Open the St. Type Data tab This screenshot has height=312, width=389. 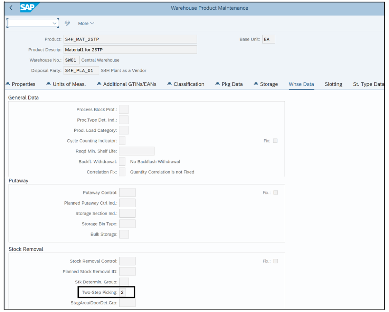pos(369,84)
